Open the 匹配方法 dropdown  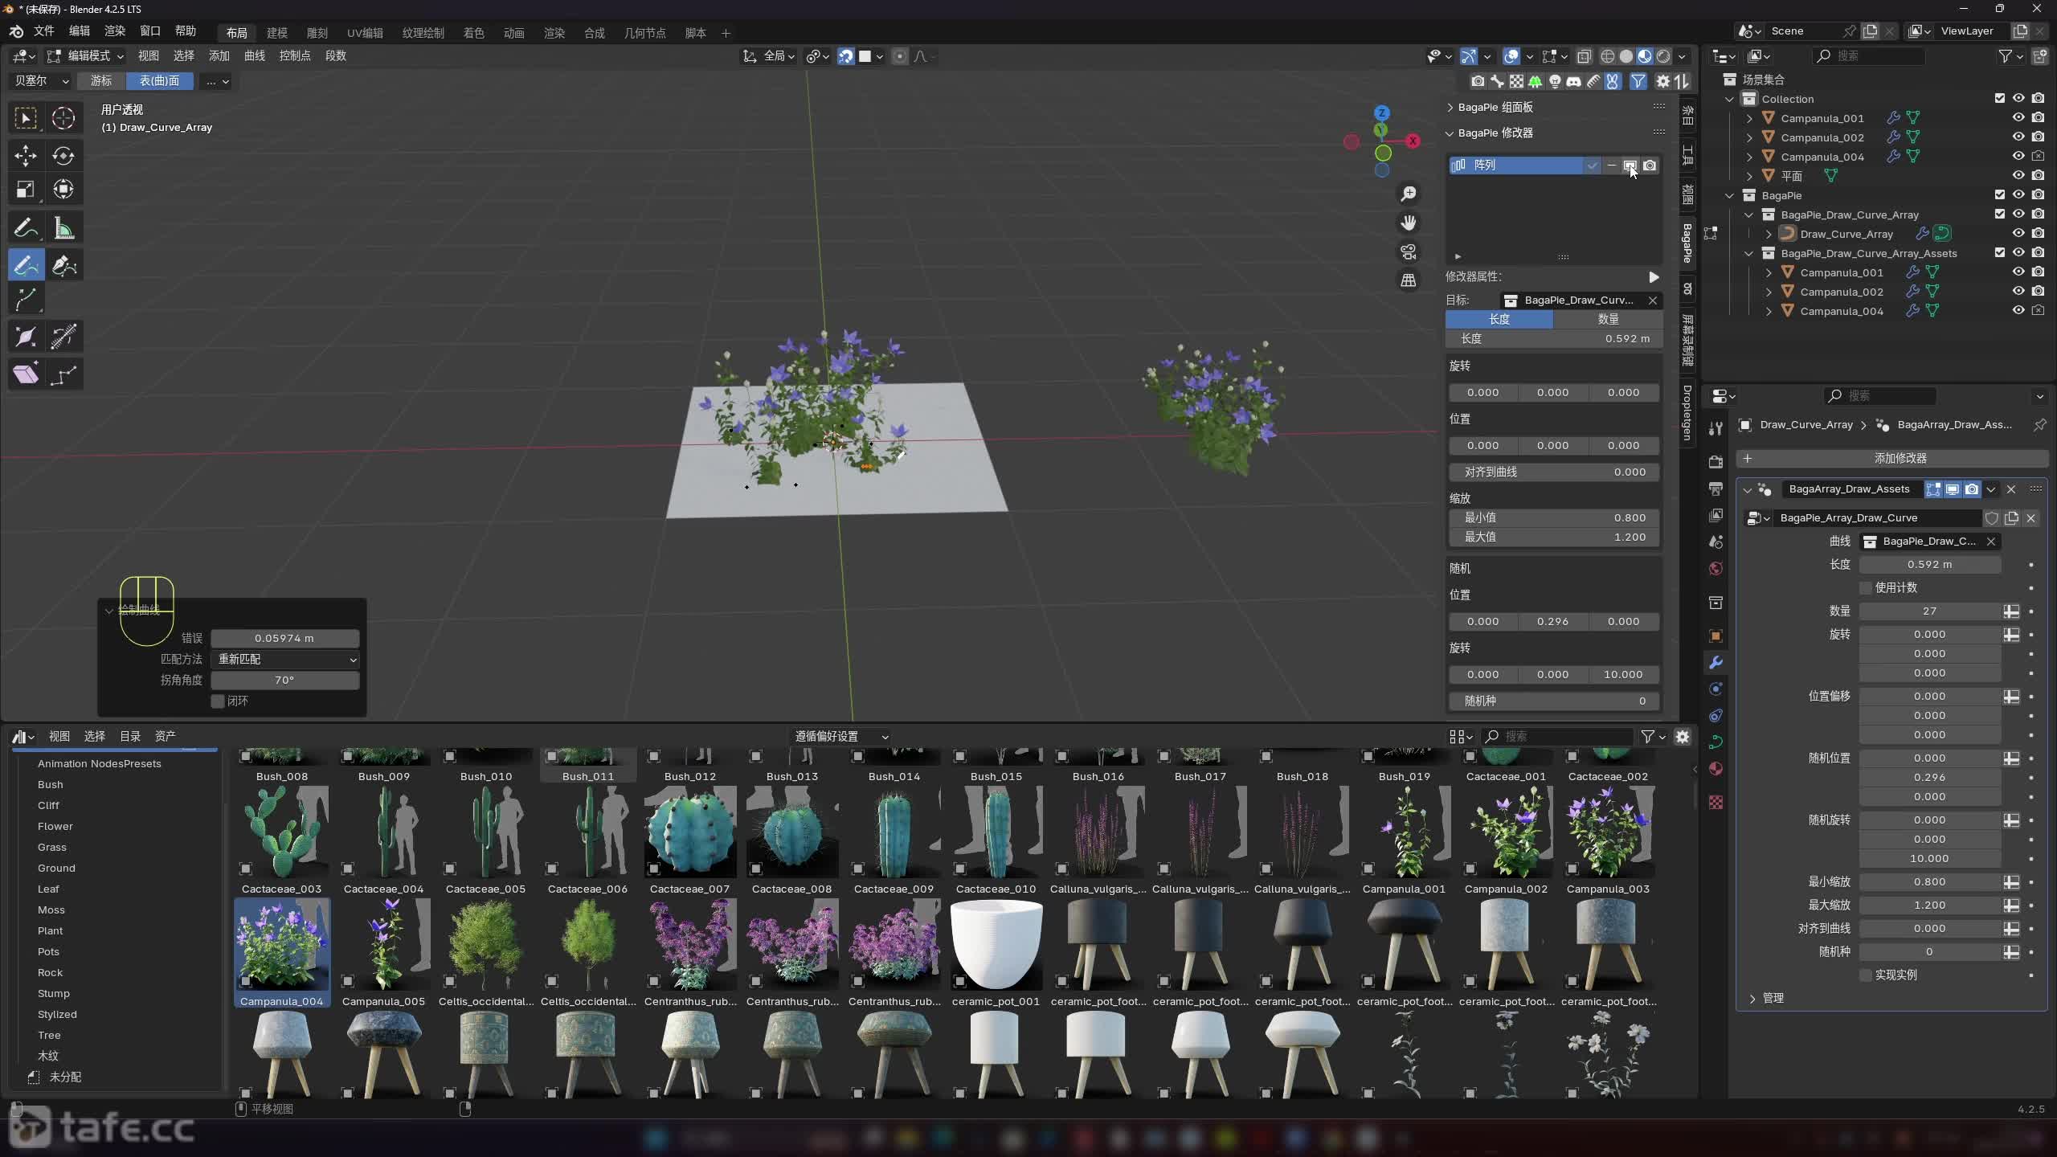click(x=284, y=659)
